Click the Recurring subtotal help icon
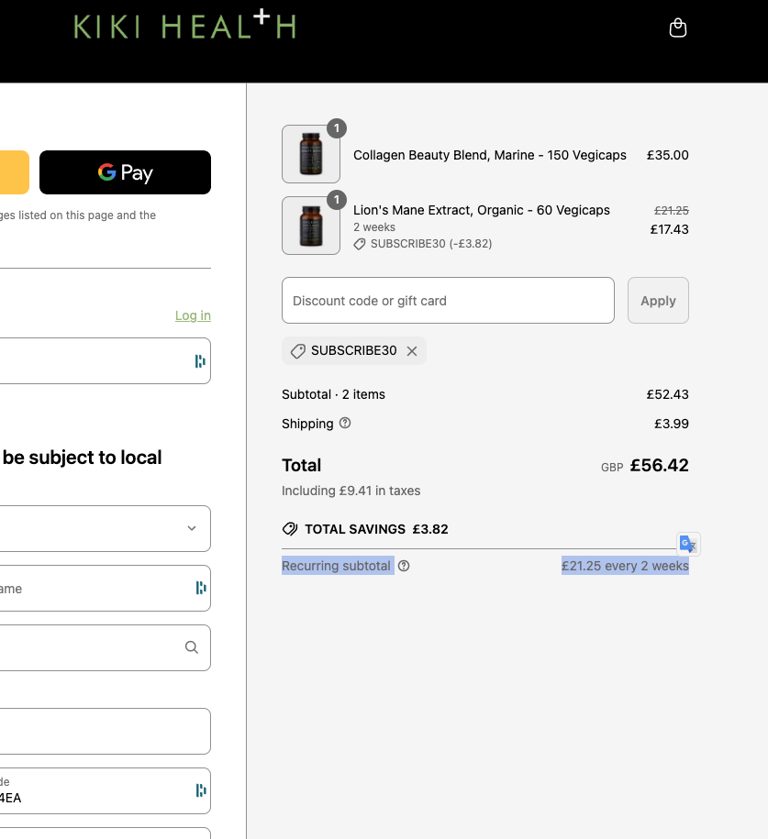This screenshot has height=839, width=768. coord(404,566)
